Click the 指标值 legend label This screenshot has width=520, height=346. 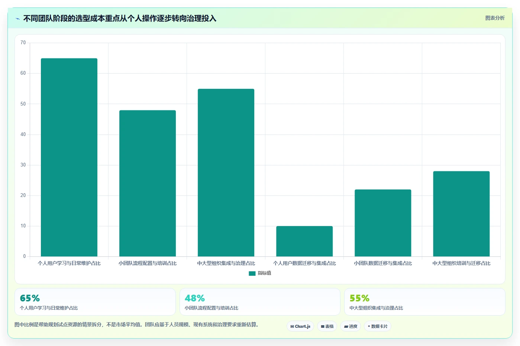coord(264,273)
